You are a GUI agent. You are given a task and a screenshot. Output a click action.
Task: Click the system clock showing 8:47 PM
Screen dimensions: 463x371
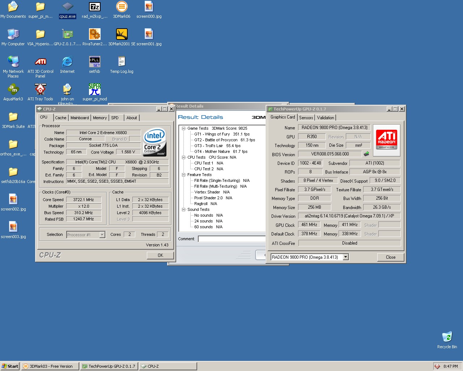click(x=451, y=366)
